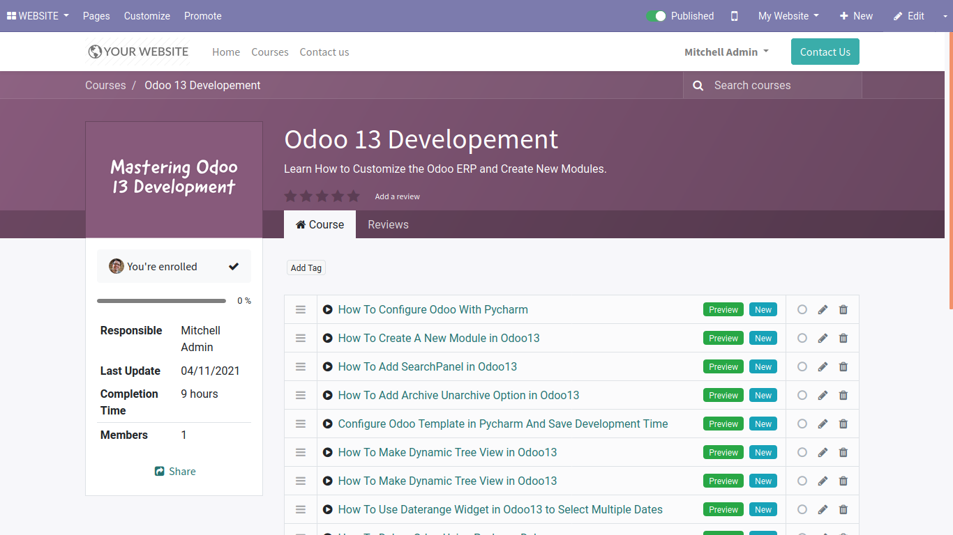Mark How To Configure Odoo With Pycharm completed
953x535 pixels.
[802, 310]
